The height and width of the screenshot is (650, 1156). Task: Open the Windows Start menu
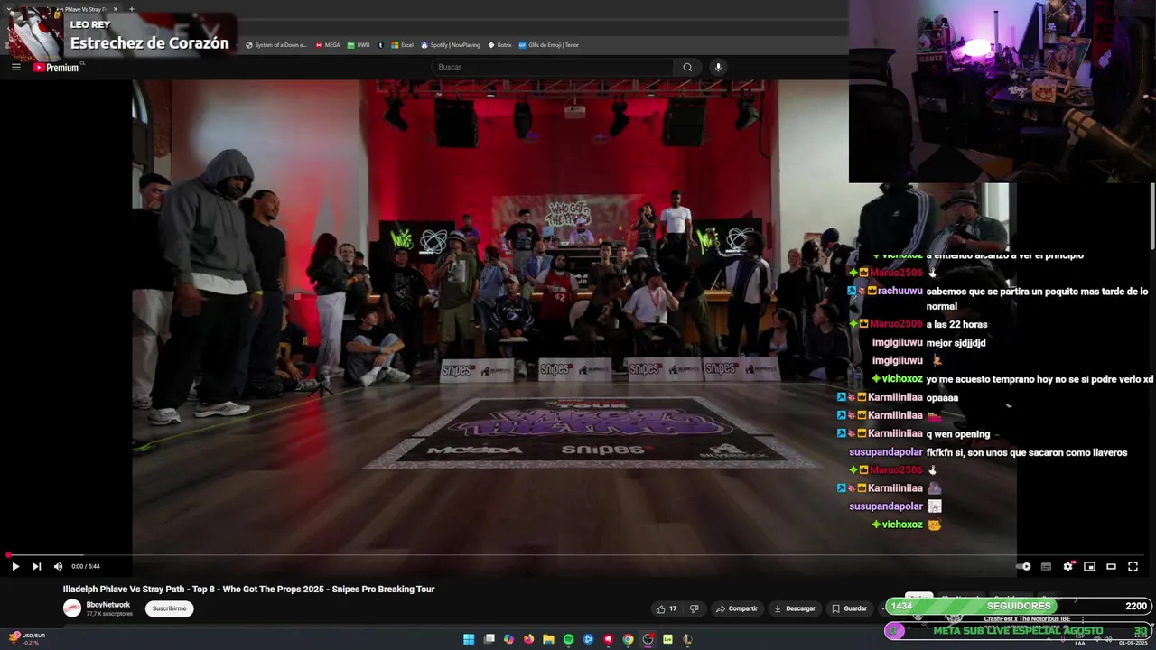[x=469, y=639]
